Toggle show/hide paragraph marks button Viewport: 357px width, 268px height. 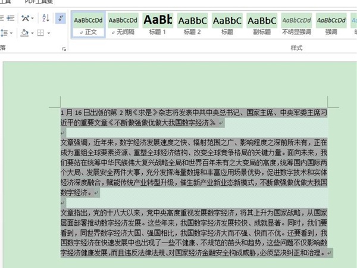(61, 18)
